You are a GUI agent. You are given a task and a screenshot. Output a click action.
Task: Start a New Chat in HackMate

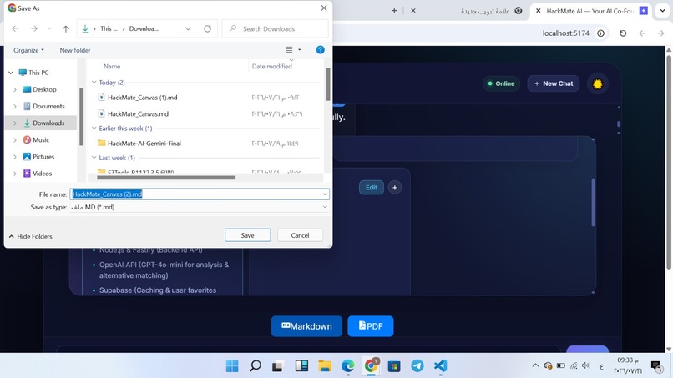[x=554, y=83]
